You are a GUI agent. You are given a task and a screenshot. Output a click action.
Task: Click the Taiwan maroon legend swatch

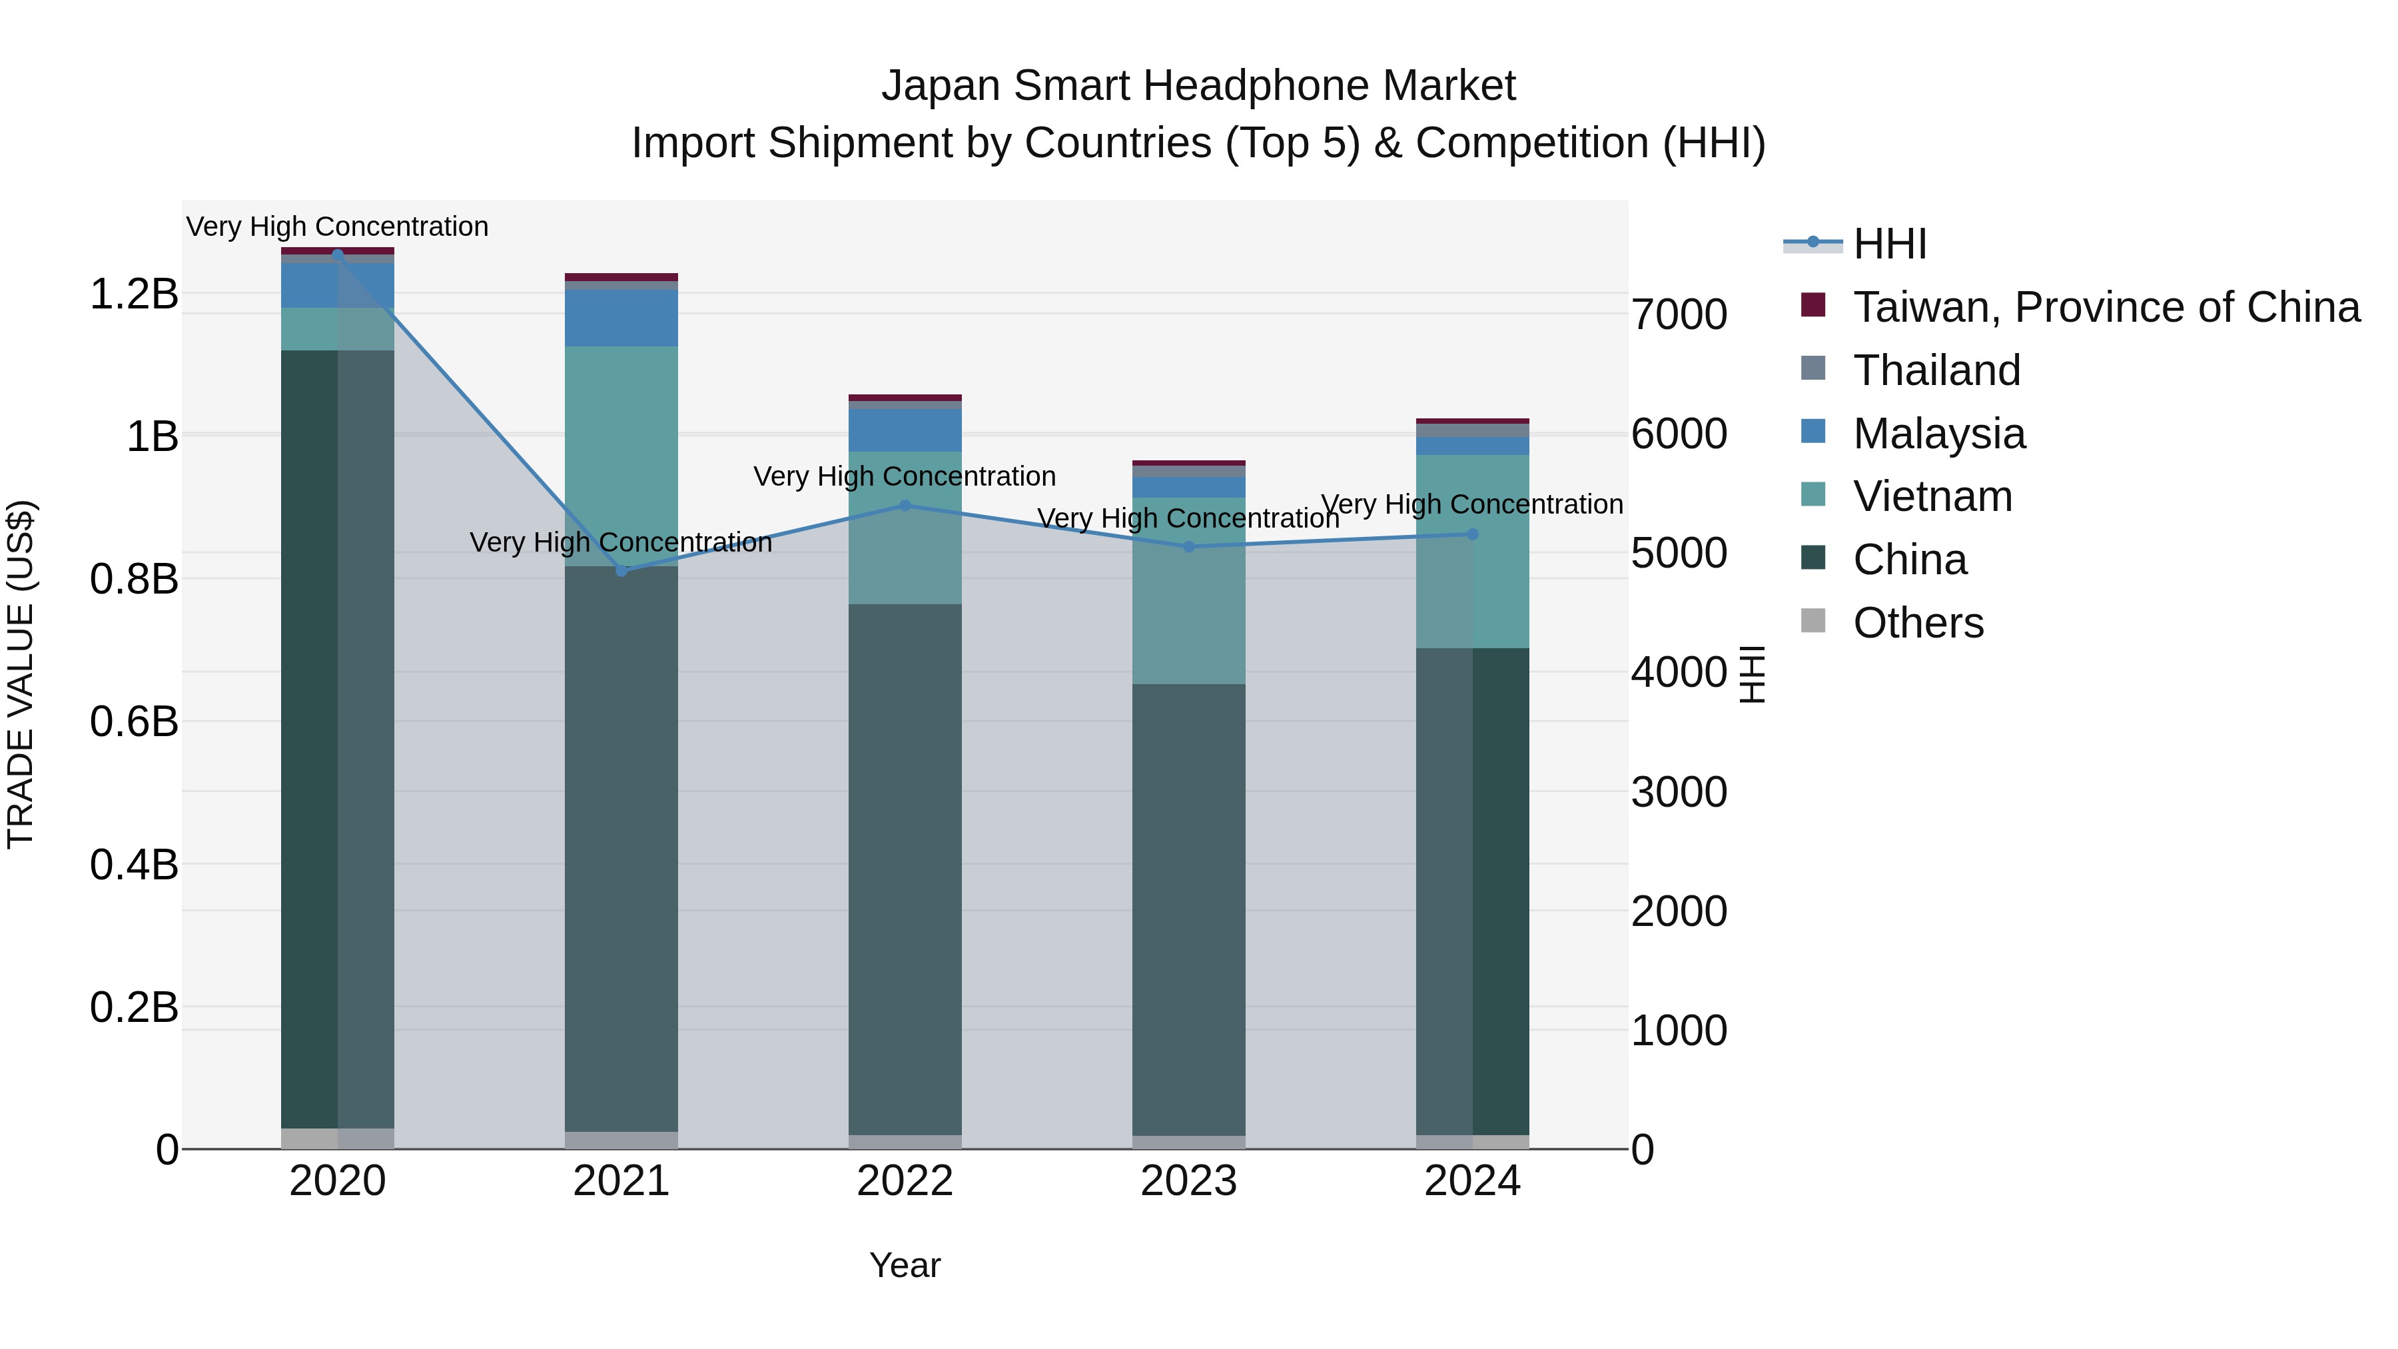click(x=1813, y=304)
